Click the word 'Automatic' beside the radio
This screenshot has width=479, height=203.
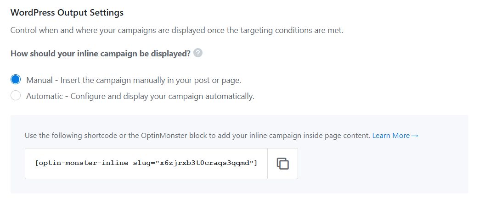coord(44,97)
